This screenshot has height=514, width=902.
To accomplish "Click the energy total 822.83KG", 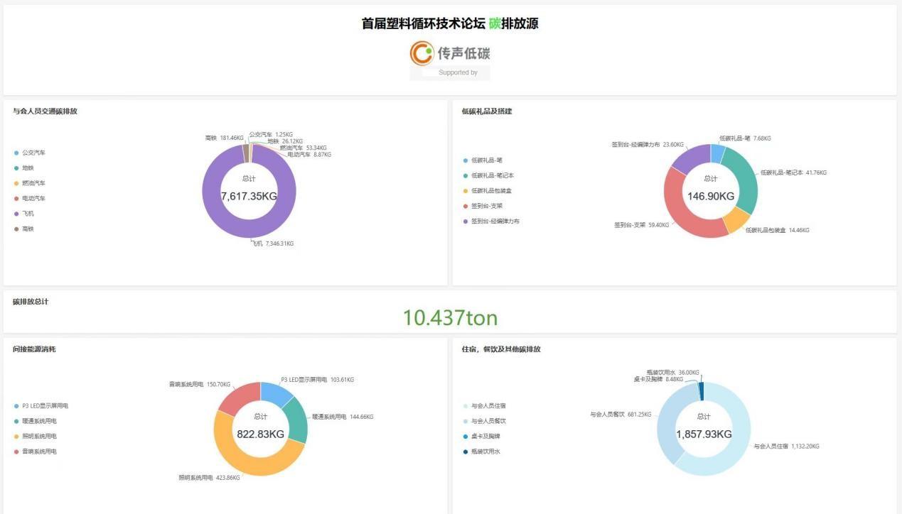I will (x=260, y=434).
